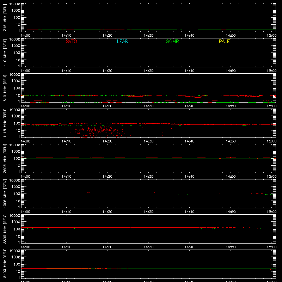Click the 1000 y-axis value of the 4995 MHz panel
The image size is (282, 282).
16,187
